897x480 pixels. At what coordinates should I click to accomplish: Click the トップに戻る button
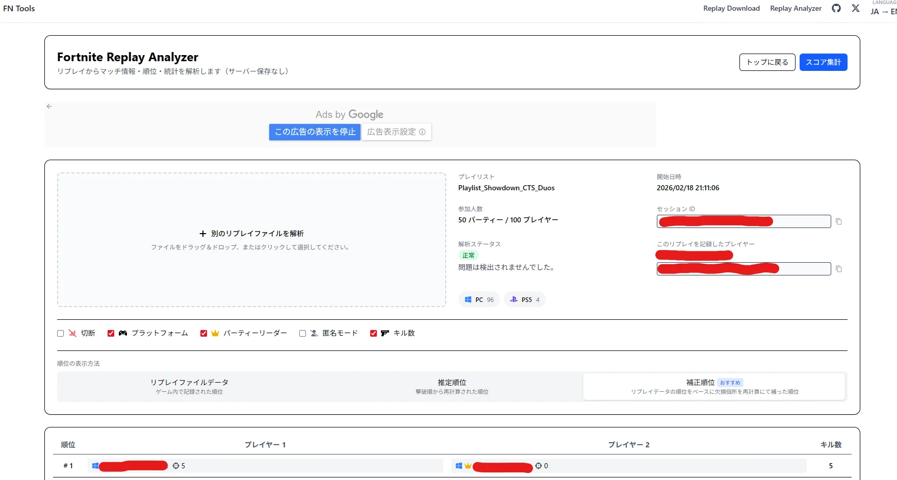[767, 62]
